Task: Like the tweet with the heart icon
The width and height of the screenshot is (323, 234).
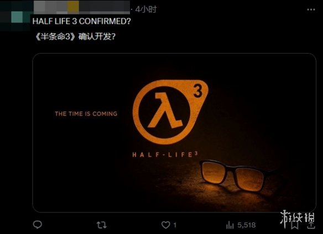Action: click(x=165, y=225)
